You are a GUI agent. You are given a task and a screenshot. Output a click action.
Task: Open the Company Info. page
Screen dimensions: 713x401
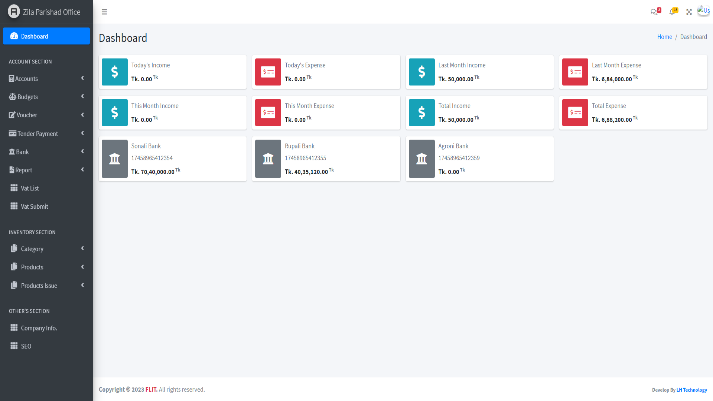39,328
